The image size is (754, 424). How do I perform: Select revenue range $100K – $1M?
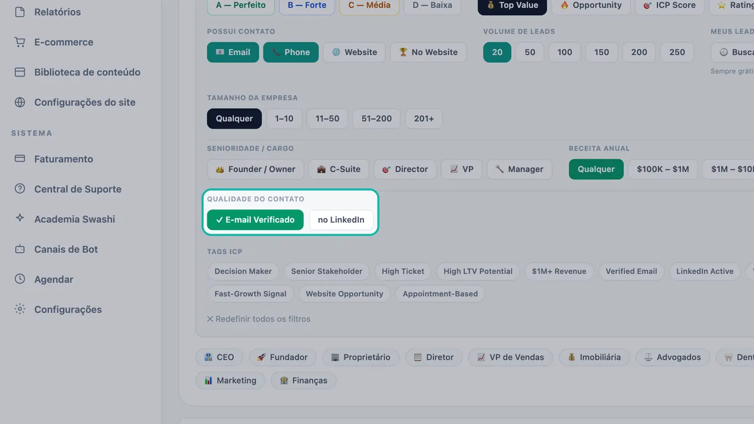[663, 169]
